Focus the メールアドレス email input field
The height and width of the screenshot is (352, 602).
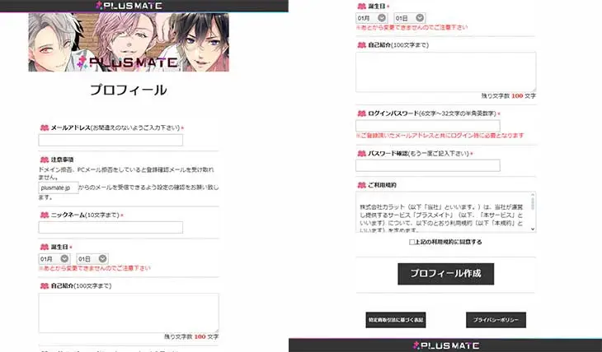click(111, 140)
